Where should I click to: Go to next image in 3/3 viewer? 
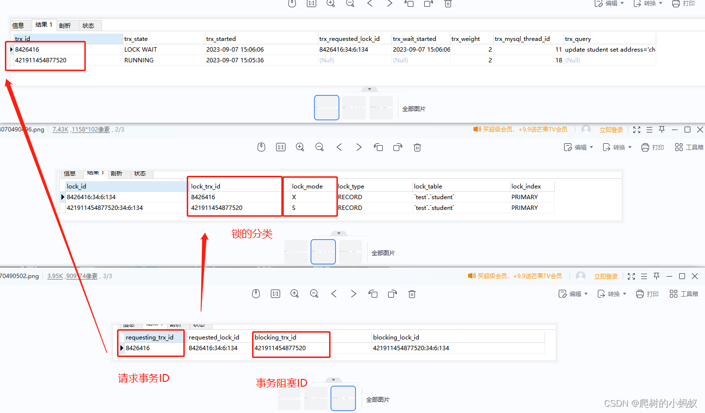(353, 294)
